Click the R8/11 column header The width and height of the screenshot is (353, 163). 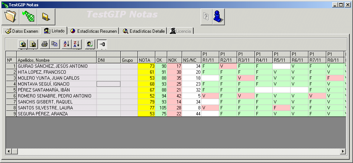[335, 60]
